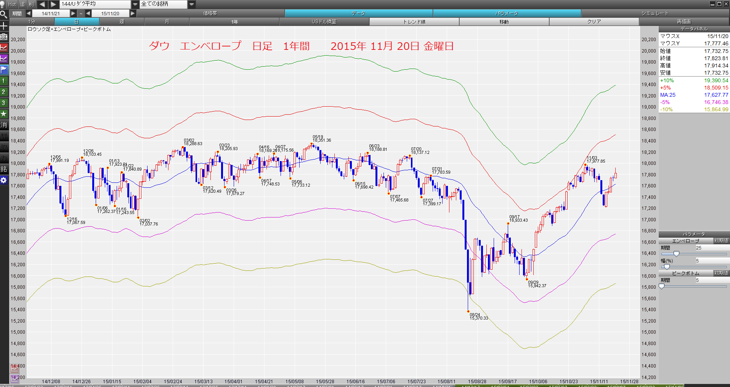Viewport: 730px width, 387px height.
Task: Click the 詳 details button in sidebar
Action: [x=4, y=136]
